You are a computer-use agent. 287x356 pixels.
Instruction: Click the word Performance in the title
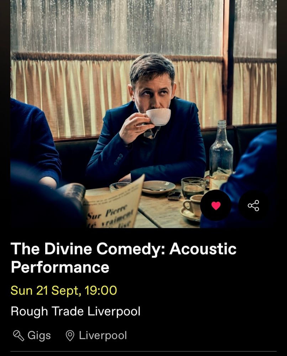(x=60, y=267)
